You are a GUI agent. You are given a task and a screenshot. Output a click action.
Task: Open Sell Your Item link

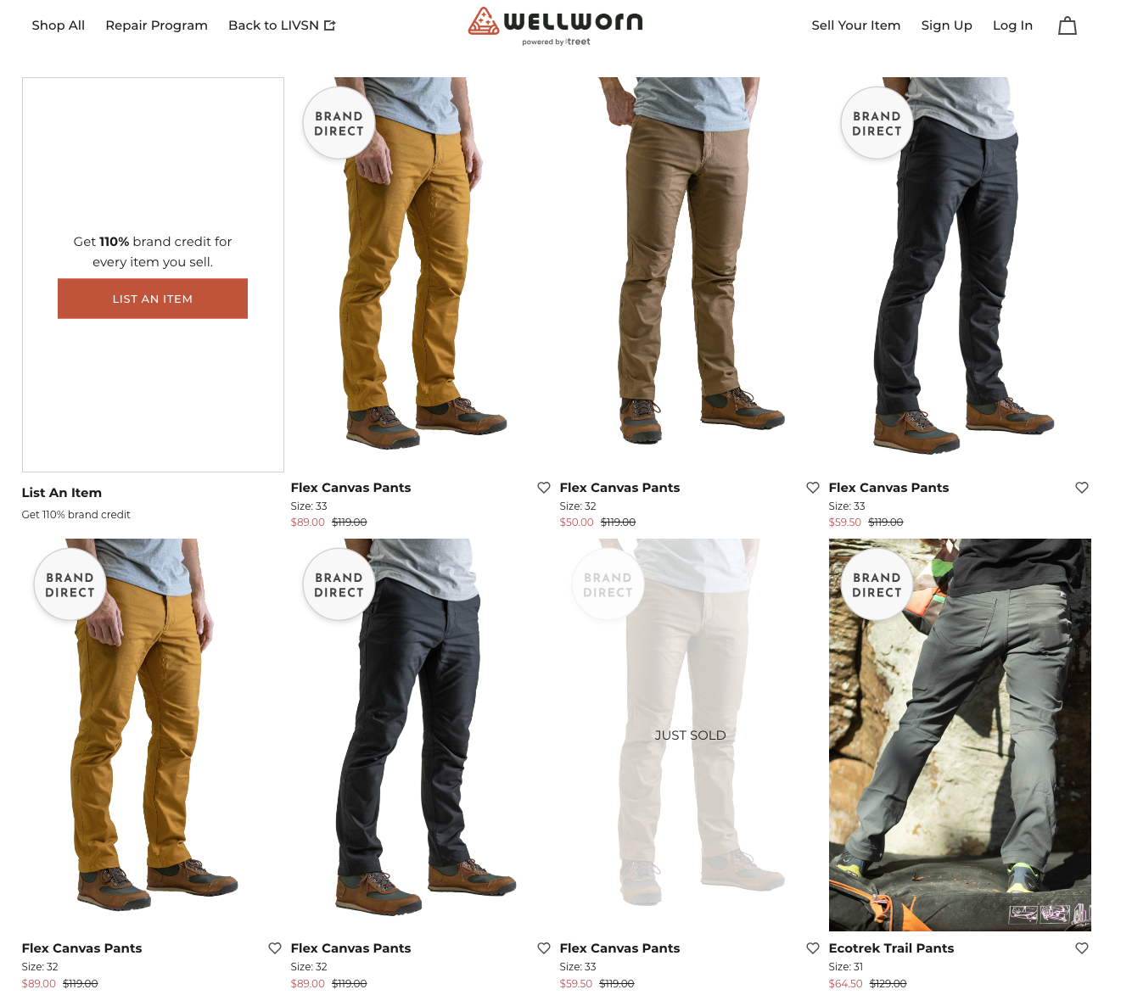(x=855, y=25)
